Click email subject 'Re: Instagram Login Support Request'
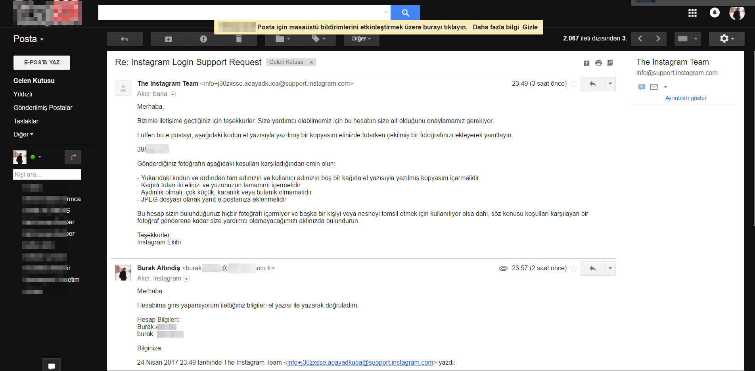755x371 pixels. (x=188, y=62)
